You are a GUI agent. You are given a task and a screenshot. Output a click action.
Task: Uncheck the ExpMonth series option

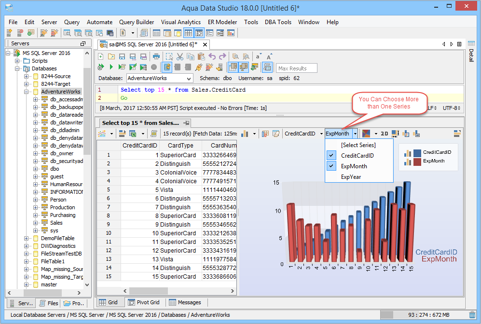point(354,166)
